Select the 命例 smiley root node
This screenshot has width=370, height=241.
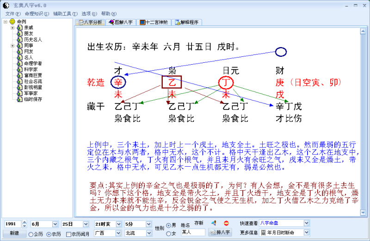pyautogui.click(x=12, y=22)
